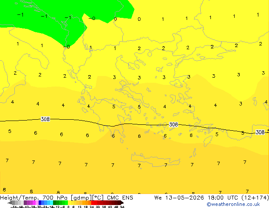Click the "18:00 UTC" time text
269x208 pixels.
coord(222,198)
